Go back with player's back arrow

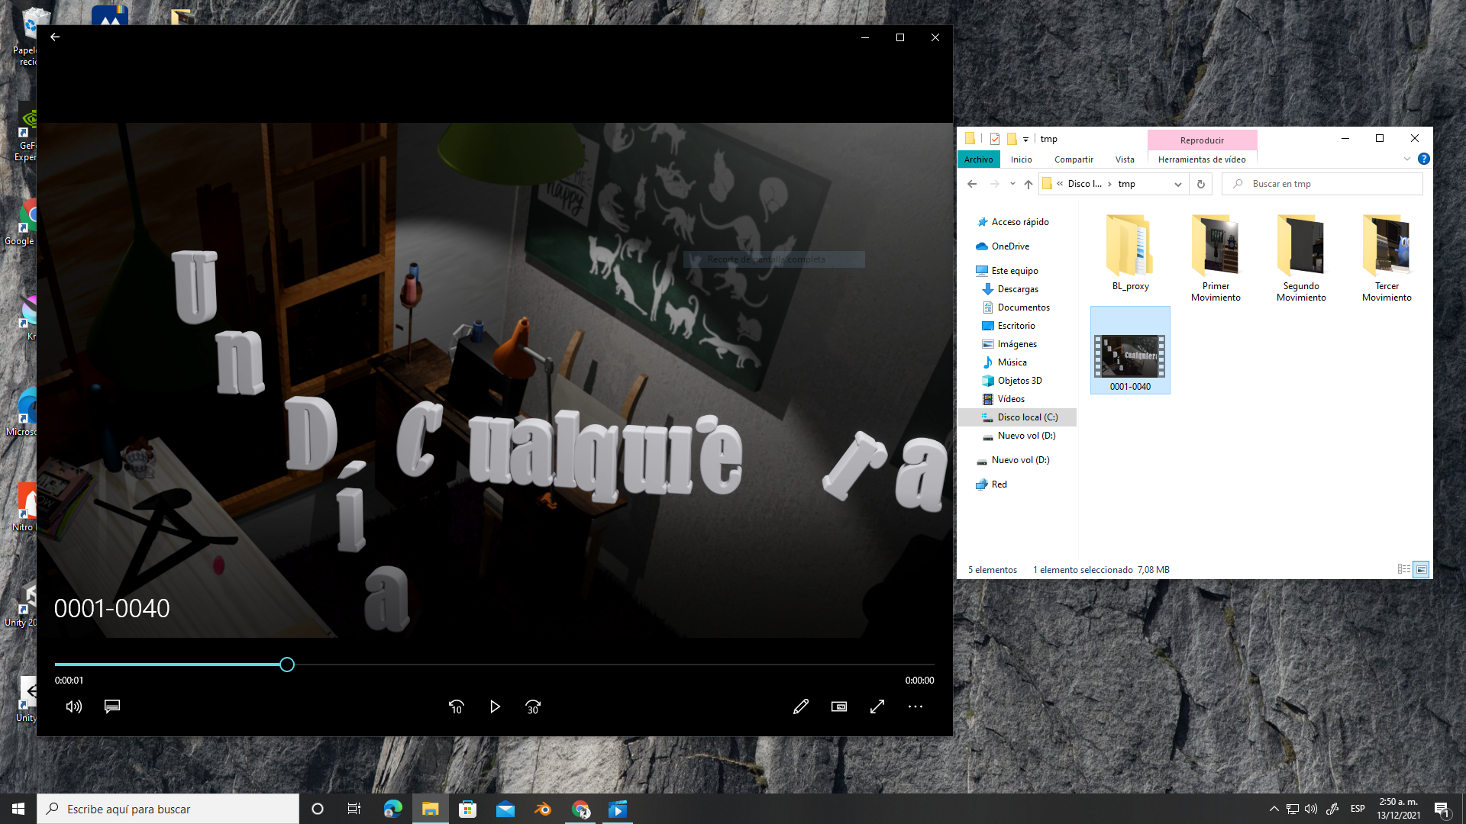tap(55, 37)
